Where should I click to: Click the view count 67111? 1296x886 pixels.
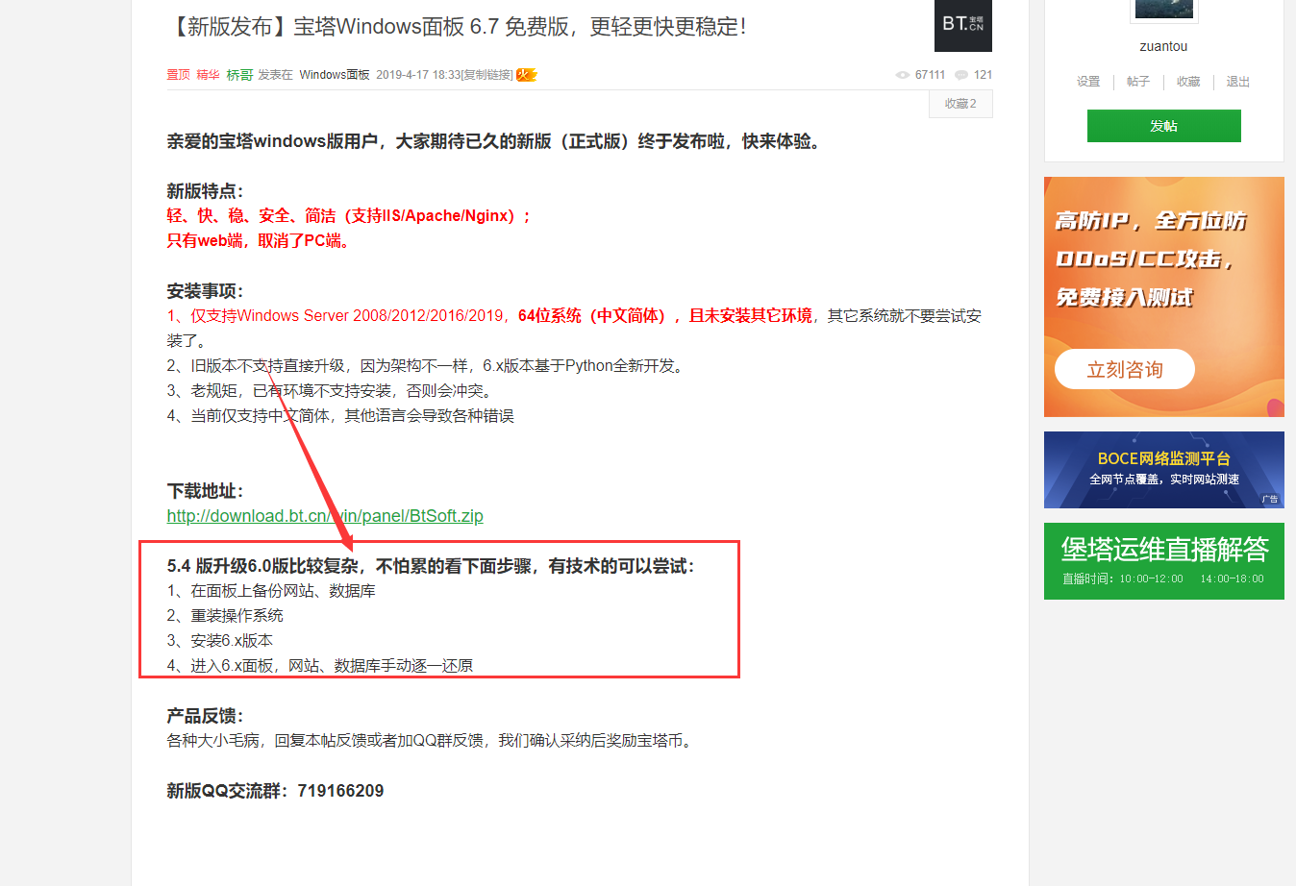coord(930,75)
